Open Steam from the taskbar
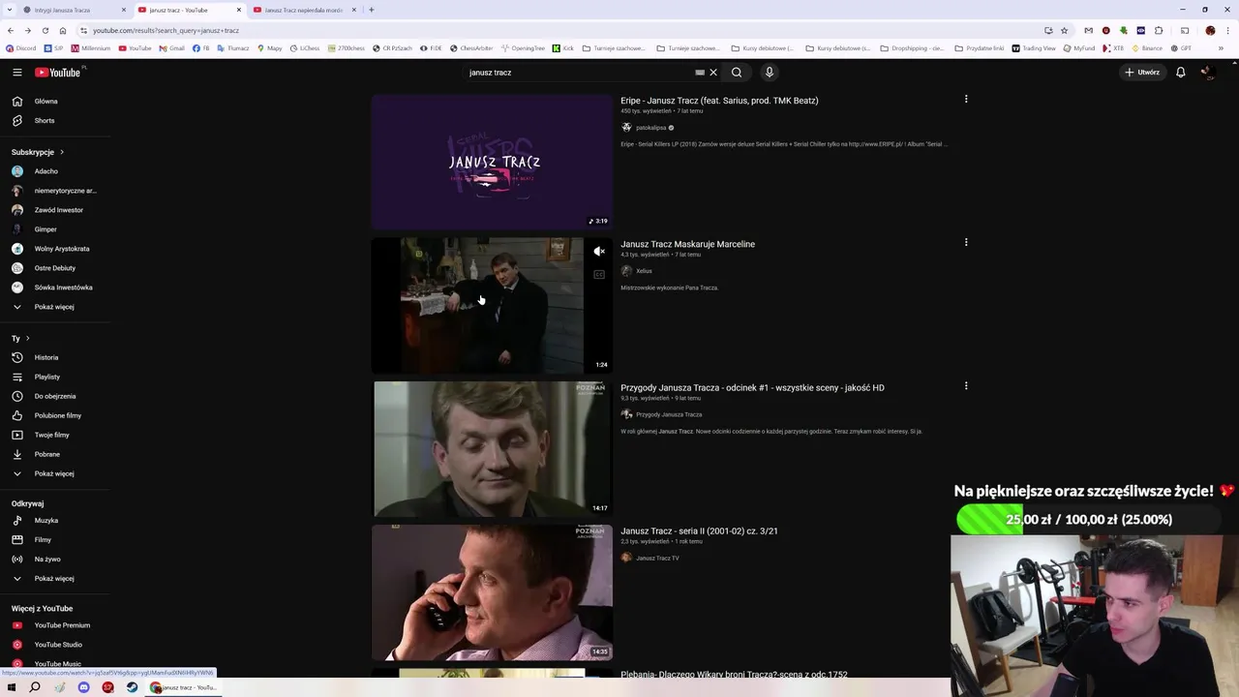This screenshot has width=1239, height=697. tap(132, 687)
